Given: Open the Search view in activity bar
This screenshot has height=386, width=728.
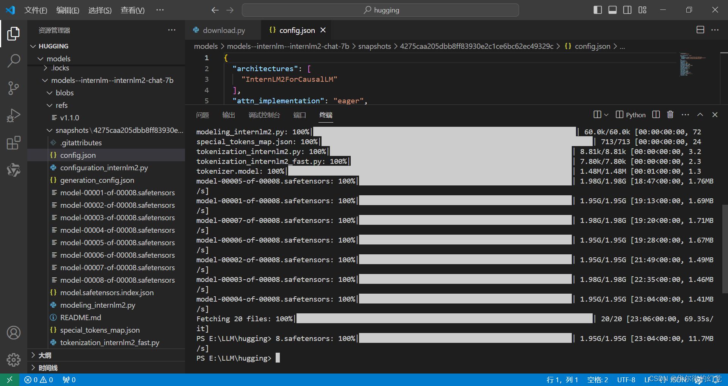Looking at the screenshot, I should 14,61.
